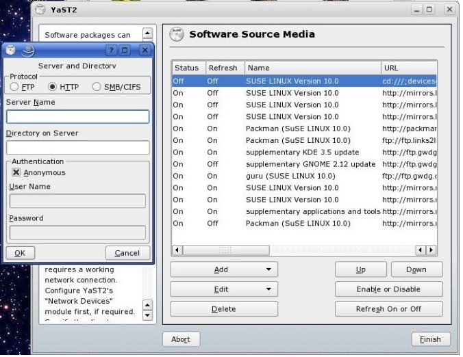Abort the YaST2 source configuration
Image resolution: width=463 pixels, height=357 pixels.
pos(181,339)
